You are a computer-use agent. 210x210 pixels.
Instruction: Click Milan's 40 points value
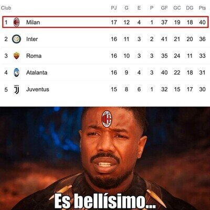[x=202, y=22]
